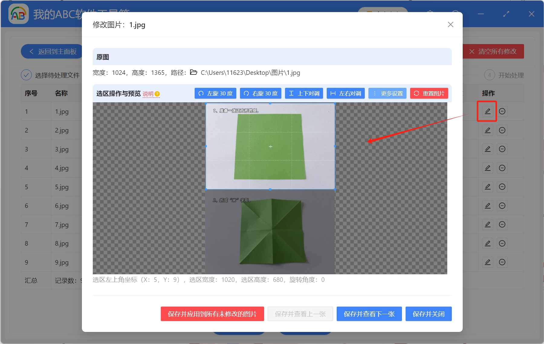Rotate the image left 30 degrees
544x344 pixels.
[x=215, y=93]
